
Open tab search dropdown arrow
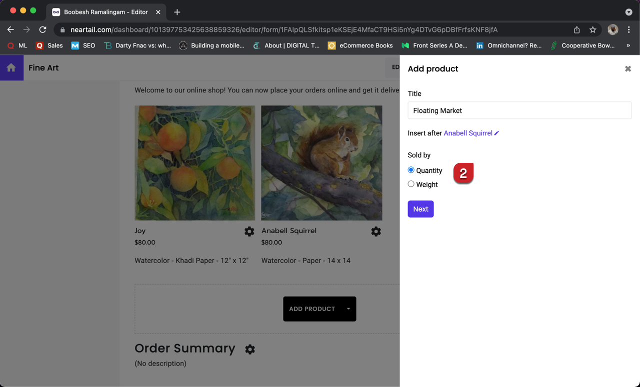628,12
